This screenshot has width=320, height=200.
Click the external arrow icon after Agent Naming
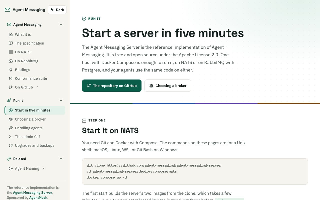[x=43, y=168]
